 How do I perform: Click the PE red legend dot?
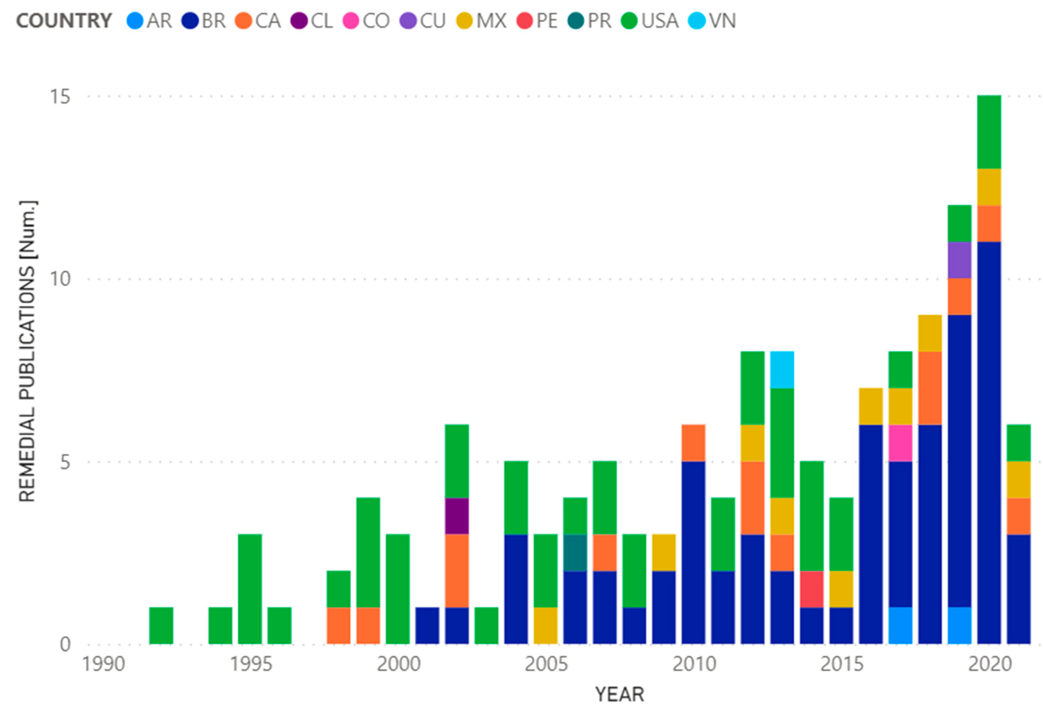524,21
